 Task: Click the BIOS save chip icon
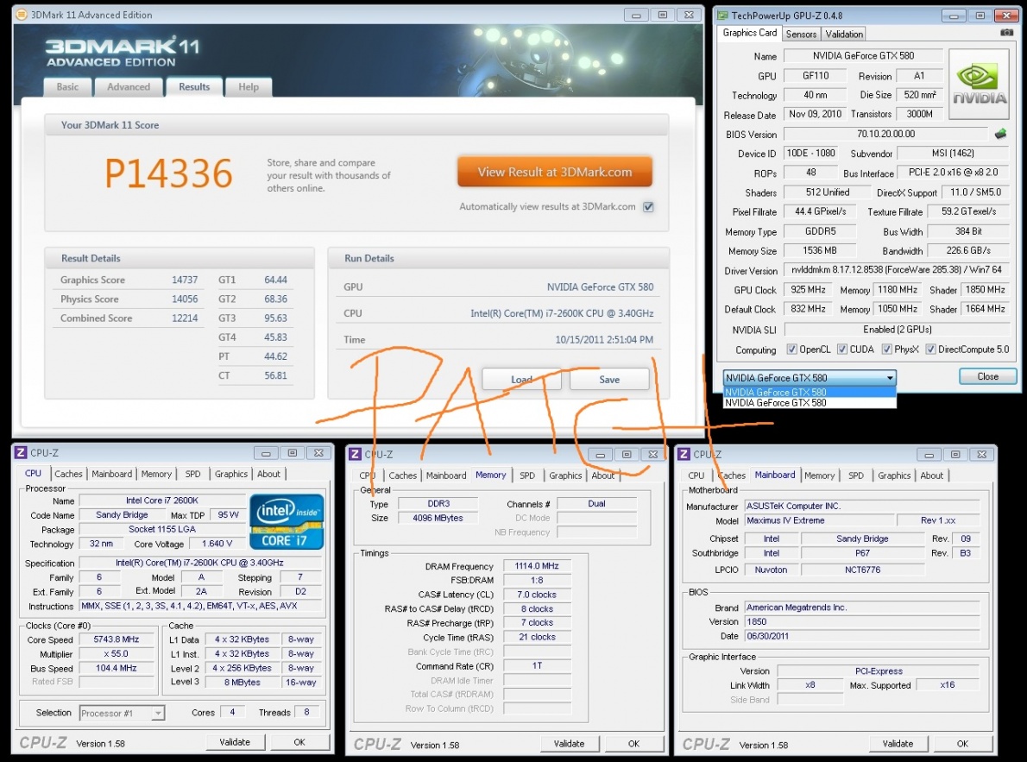coord(1001,134)
